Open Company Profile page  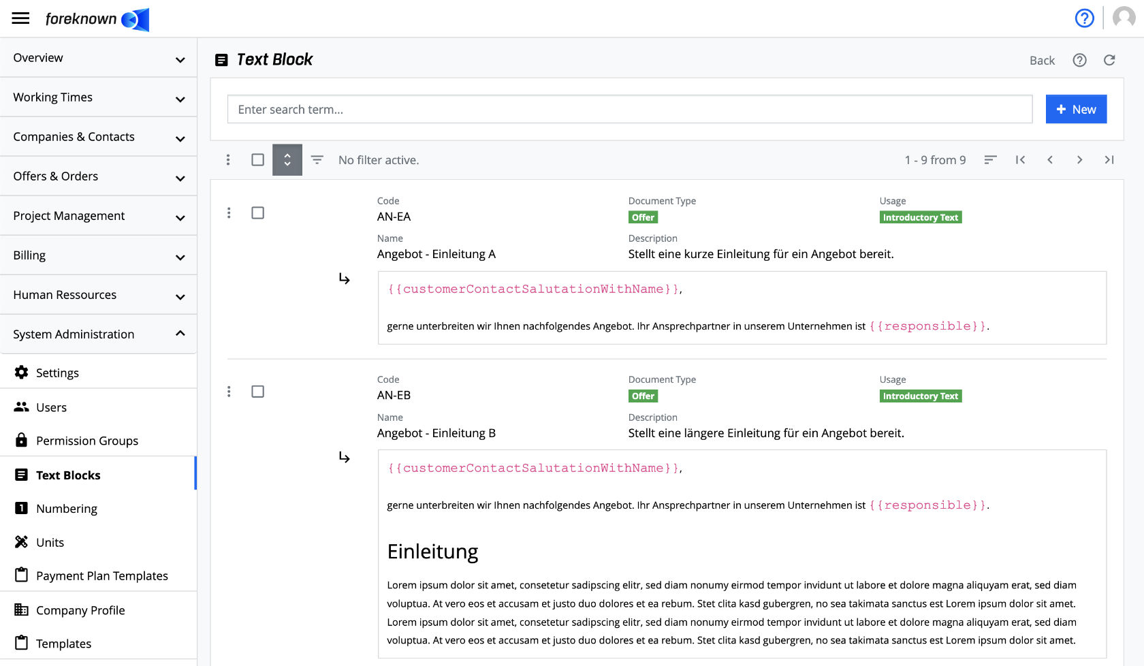(x=99, y=610)
